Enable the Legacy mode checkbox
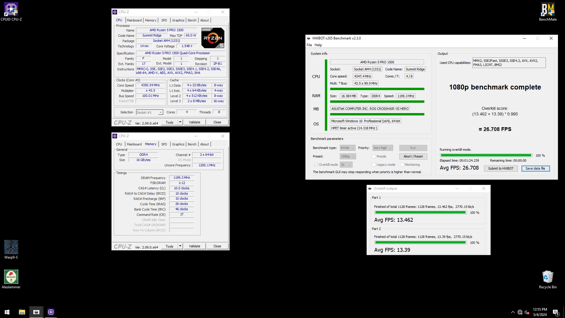This screenshot has height=318, width=565. (x=374, y=165)
